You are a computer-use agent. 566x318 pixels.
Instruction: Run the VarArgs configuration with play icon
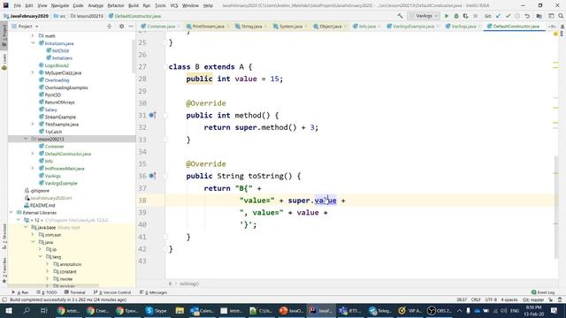[x=447, y=16]
